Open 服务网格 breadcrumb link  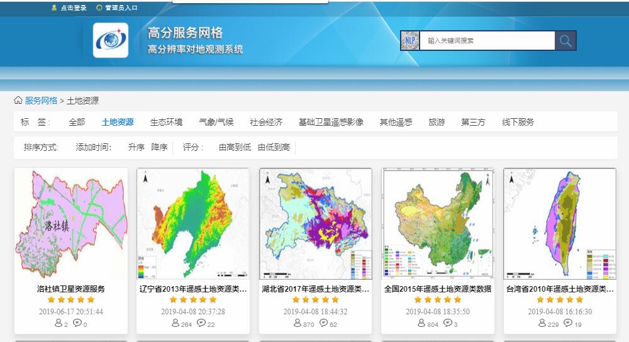click(x=41, y=101)
